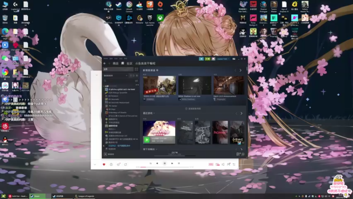353x199 pixels.
Task: Click the user avatar in Steam's header
Action: [214, 59]
